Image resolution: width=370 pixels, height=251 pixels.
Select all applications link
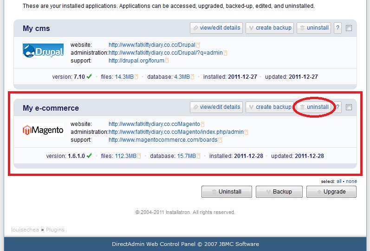[339, 182]
